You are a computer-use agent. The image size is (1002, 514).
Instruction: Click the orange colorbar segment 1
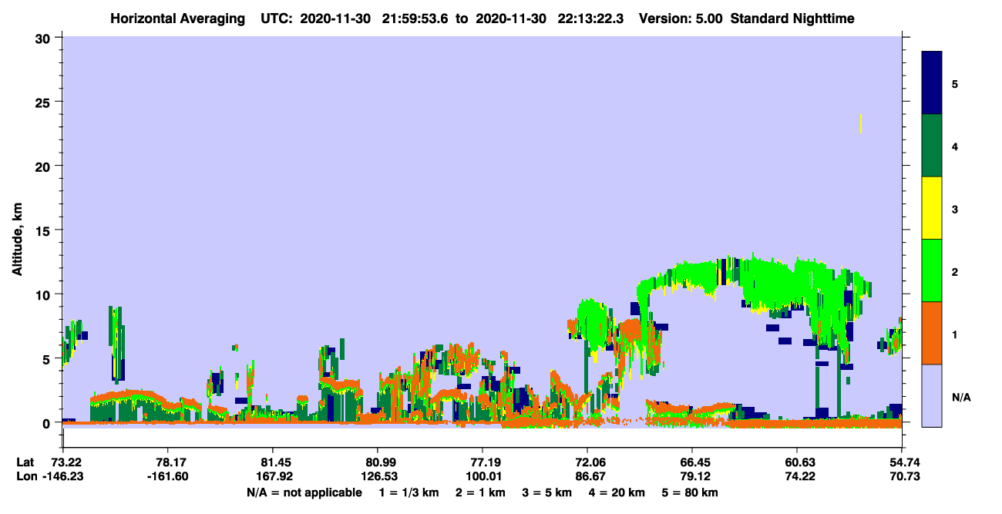[932, 333]
